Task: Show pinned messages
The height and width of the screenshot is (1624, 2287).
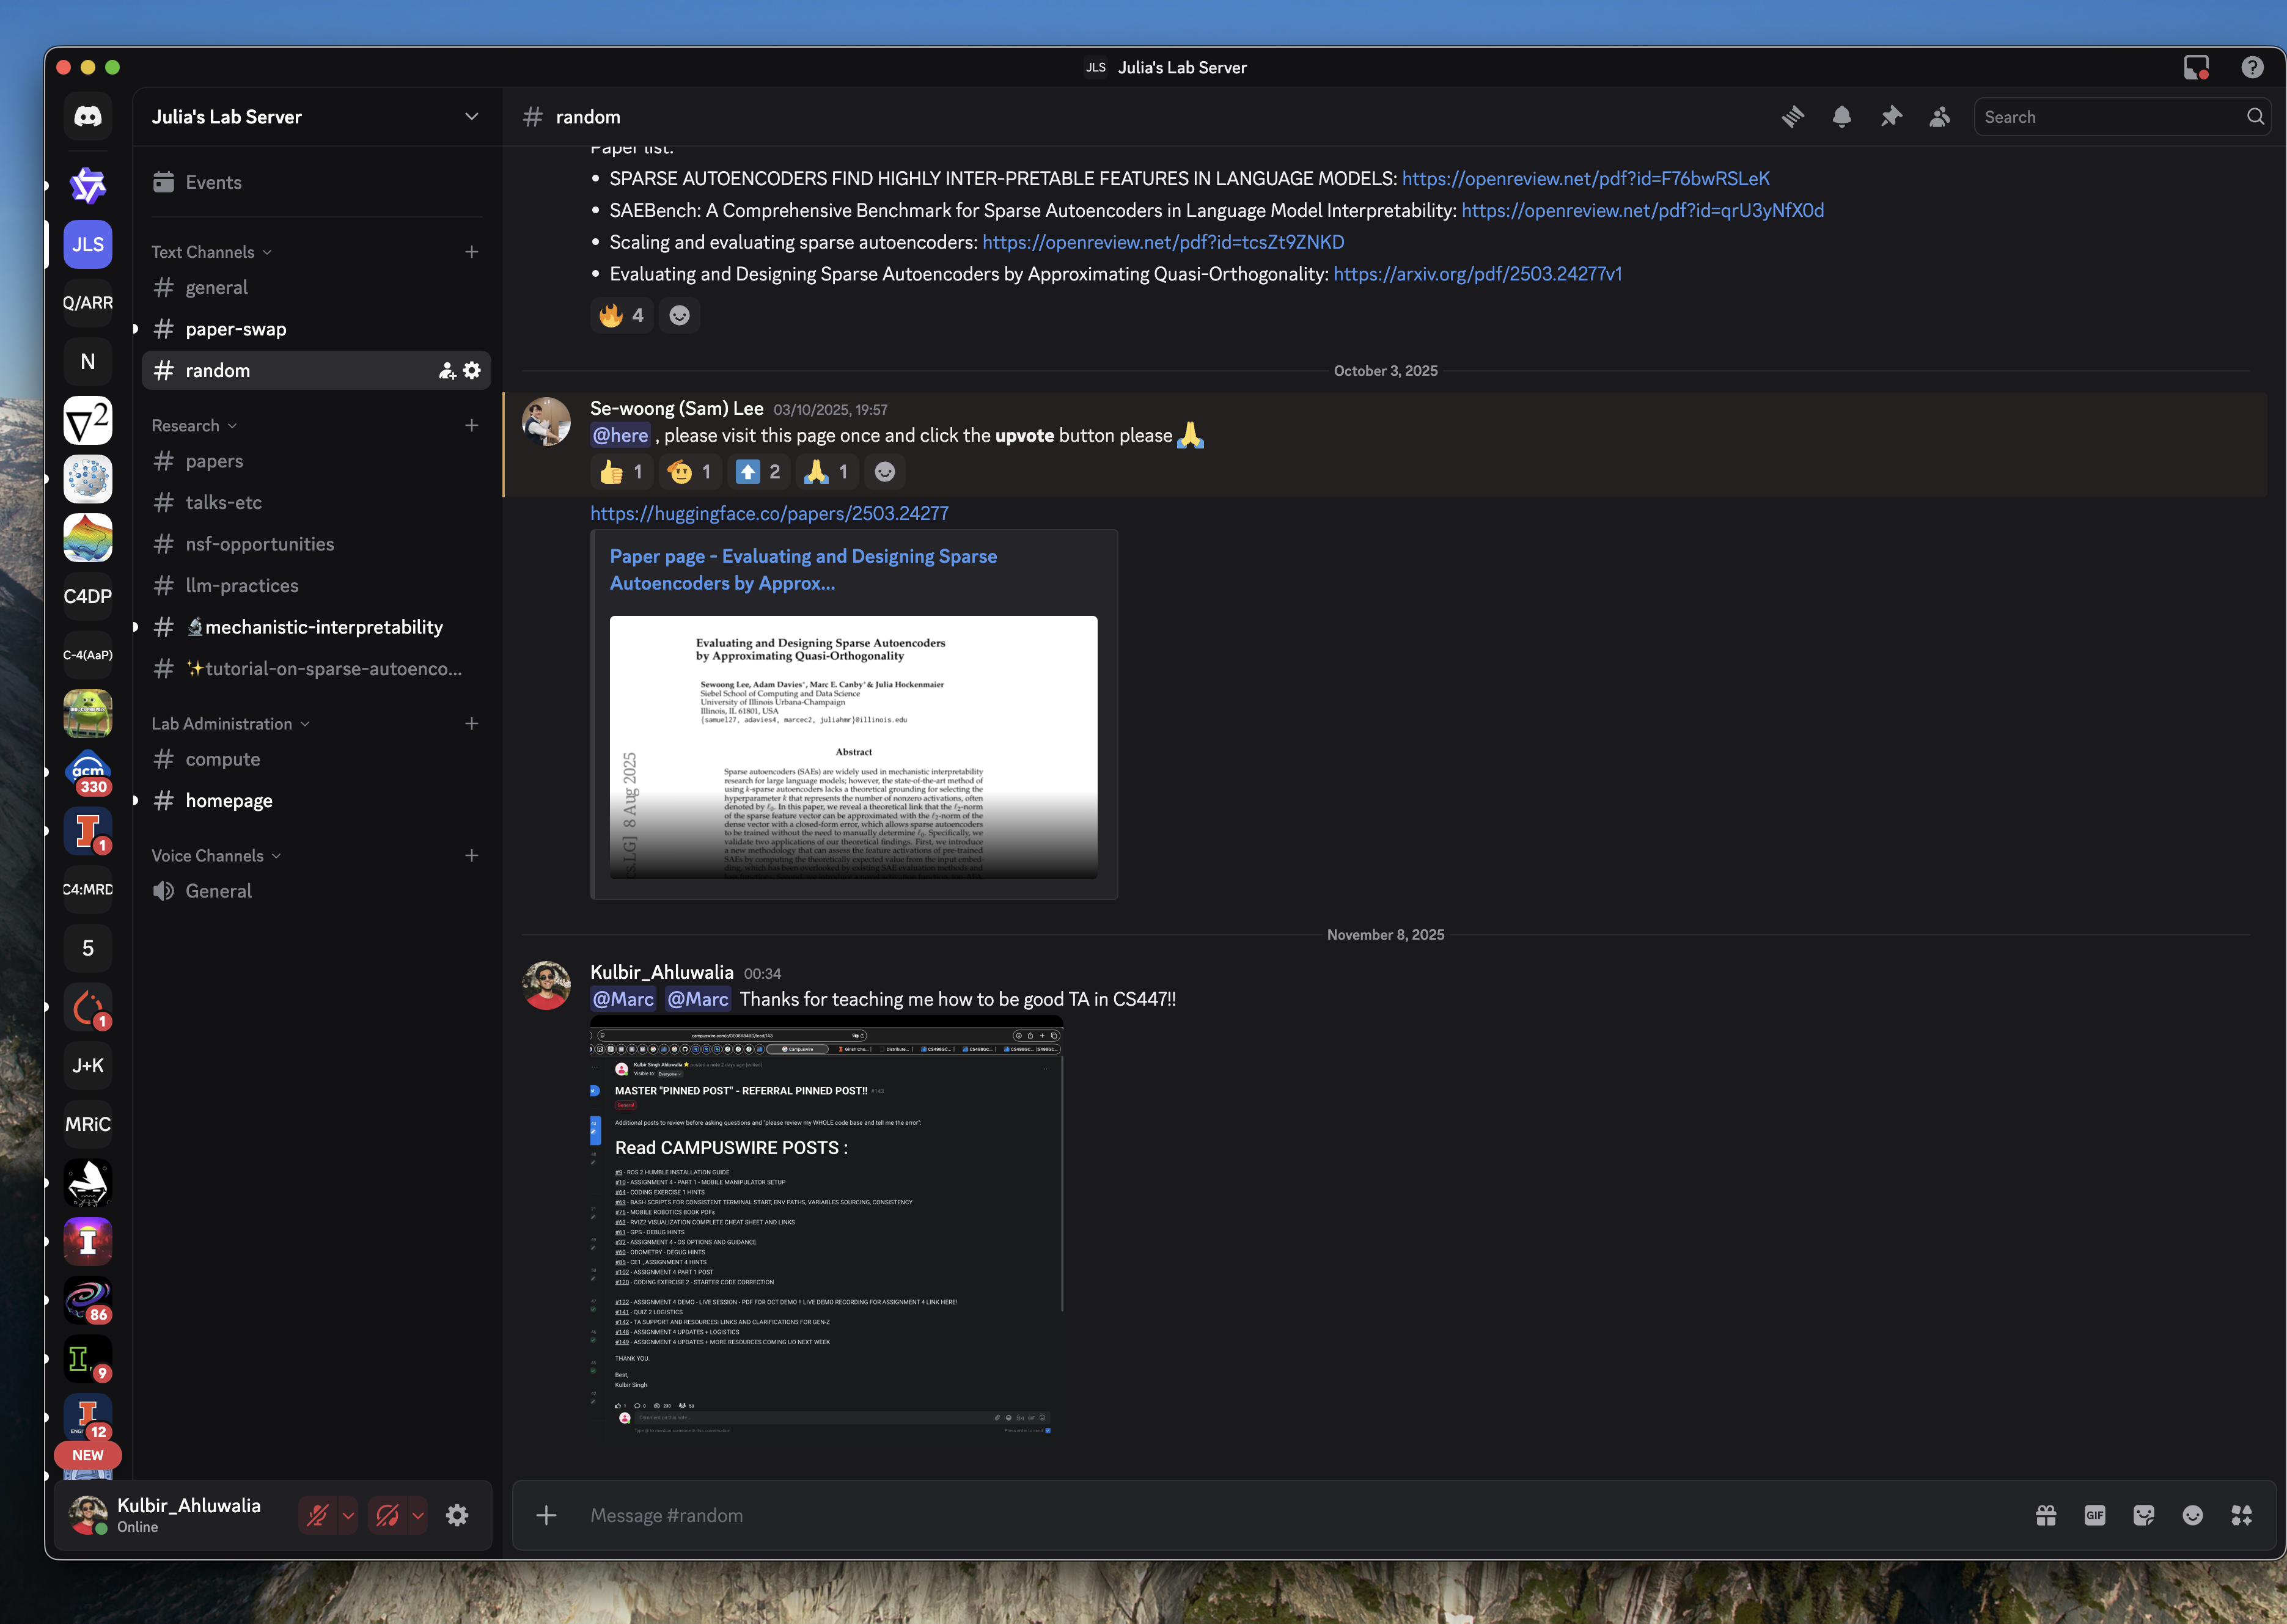Action: click(1891, 117)
